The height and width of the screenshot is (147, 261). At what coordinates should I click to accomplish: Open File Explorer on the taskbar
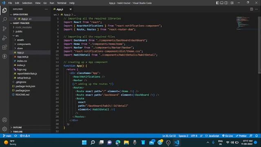pos(126,143)
